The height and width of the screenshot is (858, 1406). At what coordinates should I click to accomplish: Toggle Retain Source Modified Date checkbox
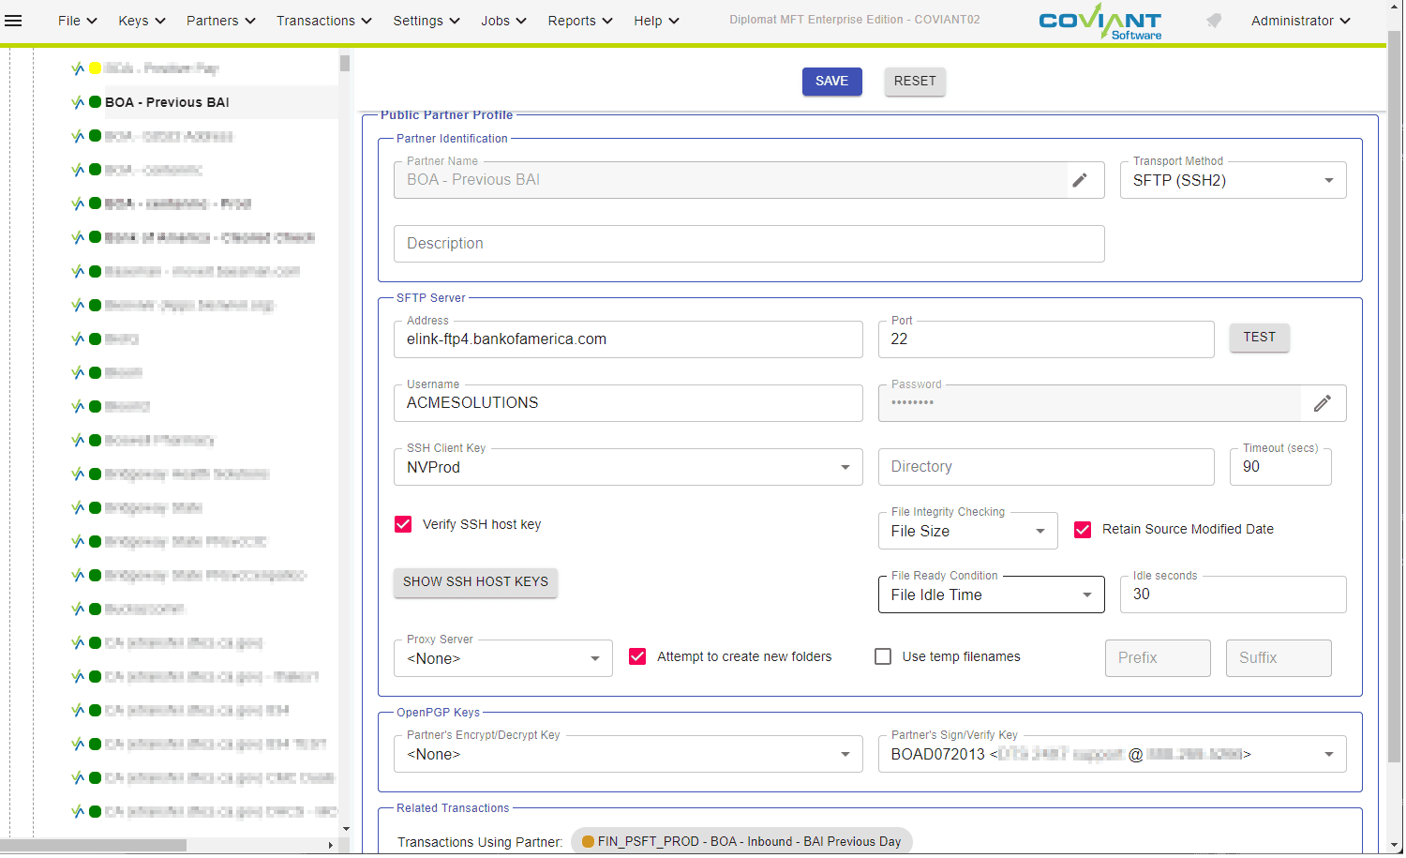[x=1083, y=530]
